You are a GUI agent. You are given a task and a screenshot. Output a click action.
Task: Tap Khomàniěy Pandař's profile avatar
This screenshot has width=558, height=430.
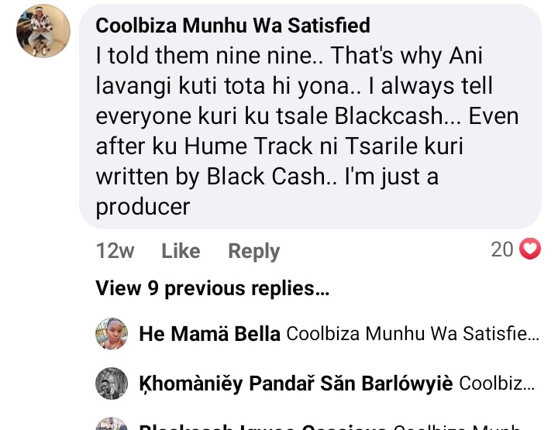click(x=112, y=383)
